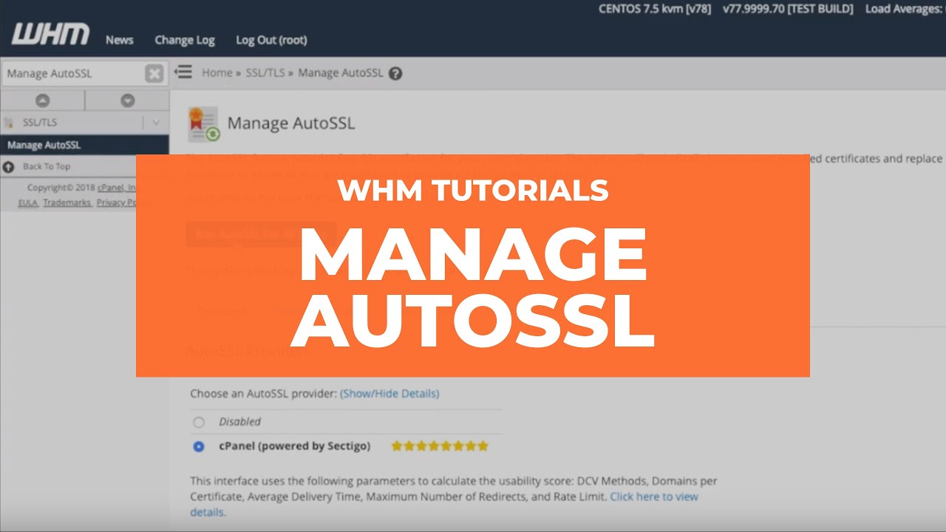
Task: Select Manage AutoSSL in sidebar
Action: point(84,145)
